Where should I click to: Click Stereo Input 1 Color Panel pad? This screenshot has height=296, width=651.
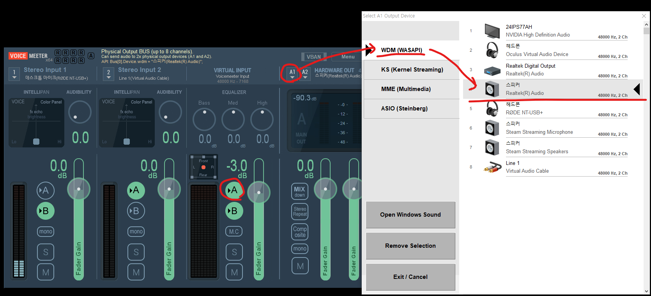coord(36,122)
